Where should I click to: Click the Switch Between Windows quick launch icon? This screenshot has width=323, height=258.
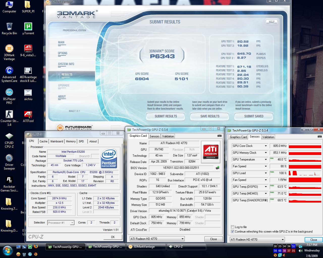(x=24, y=247)
